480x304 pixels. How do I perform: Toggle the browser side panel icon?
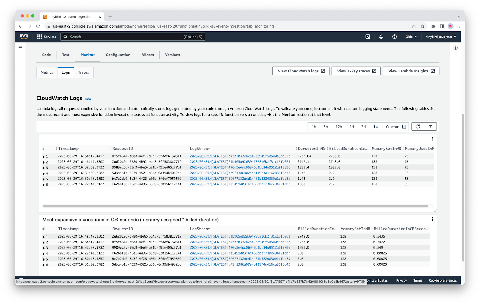click(442, 26)
